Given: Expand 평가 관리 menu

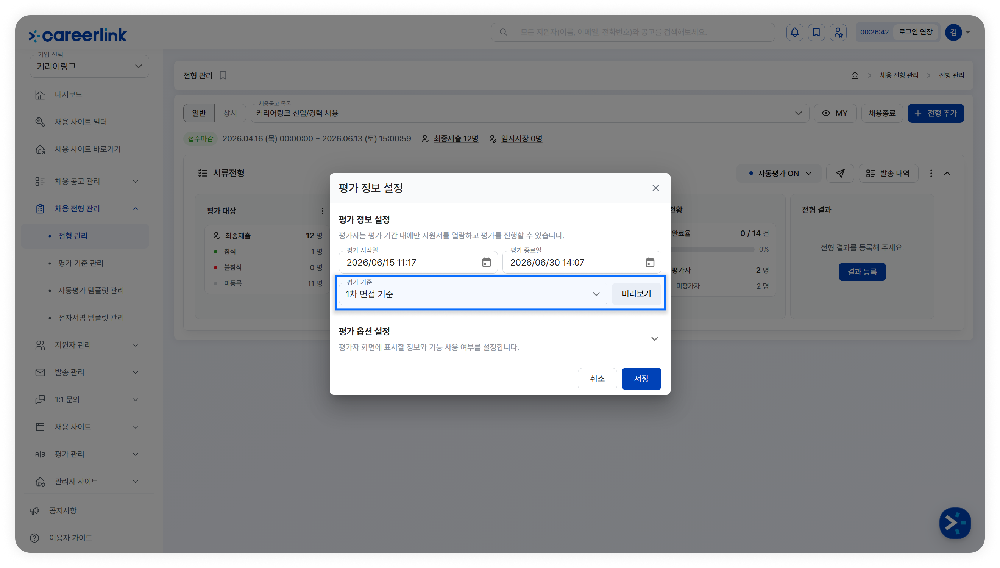Looking at the screenshot, I should click(x=136, y=454).
